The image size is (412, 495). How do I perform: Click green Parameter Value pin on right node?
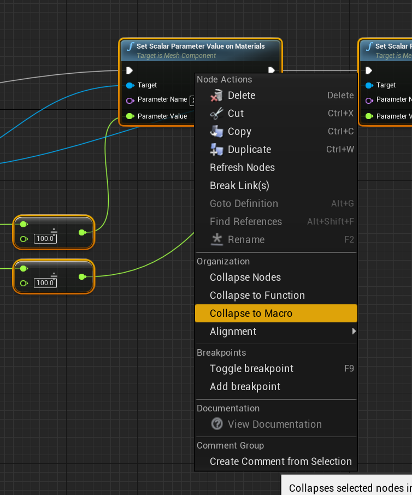[369, 116]
